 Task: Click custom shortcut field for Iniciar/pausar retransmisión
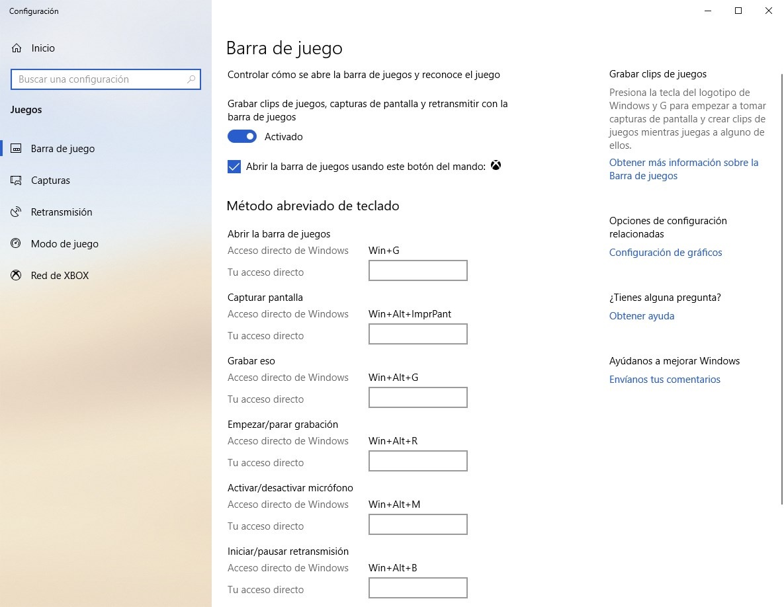(418, 588)
